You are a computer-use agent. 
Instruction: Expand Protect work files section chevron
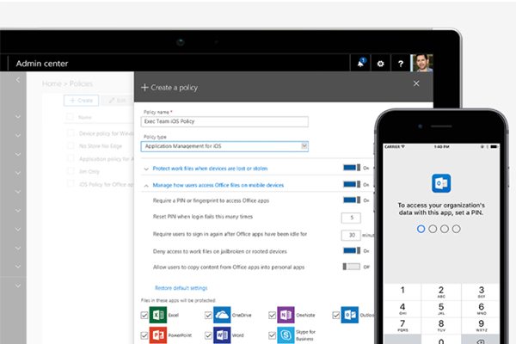click(x=146, y=169)
